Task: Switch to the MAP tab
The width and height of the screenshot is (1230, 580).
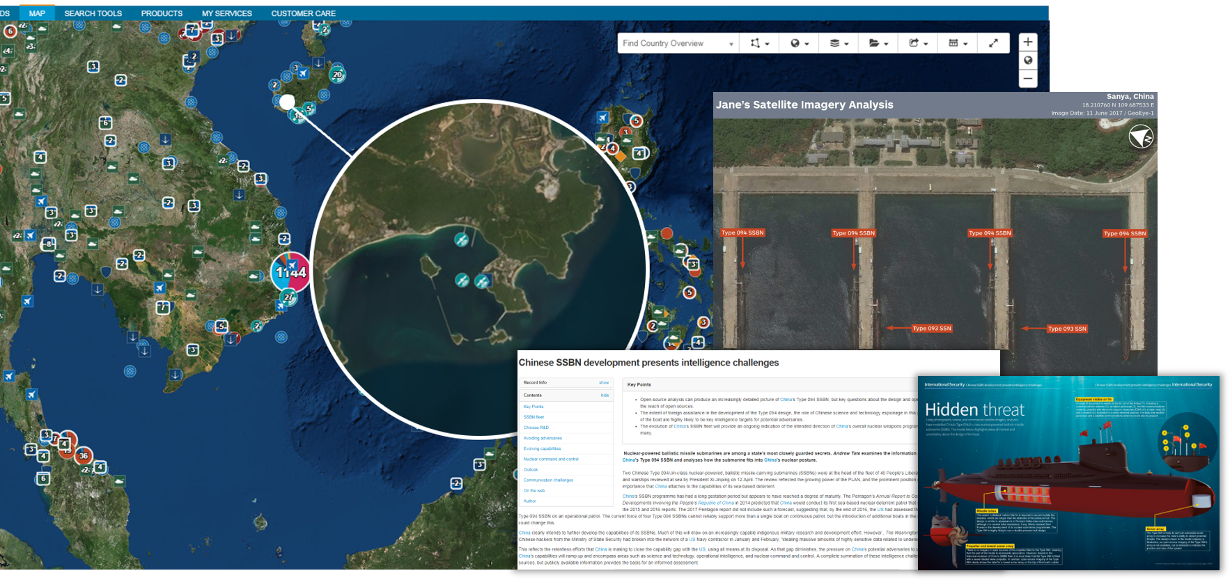Action: [x=37, y=13]
